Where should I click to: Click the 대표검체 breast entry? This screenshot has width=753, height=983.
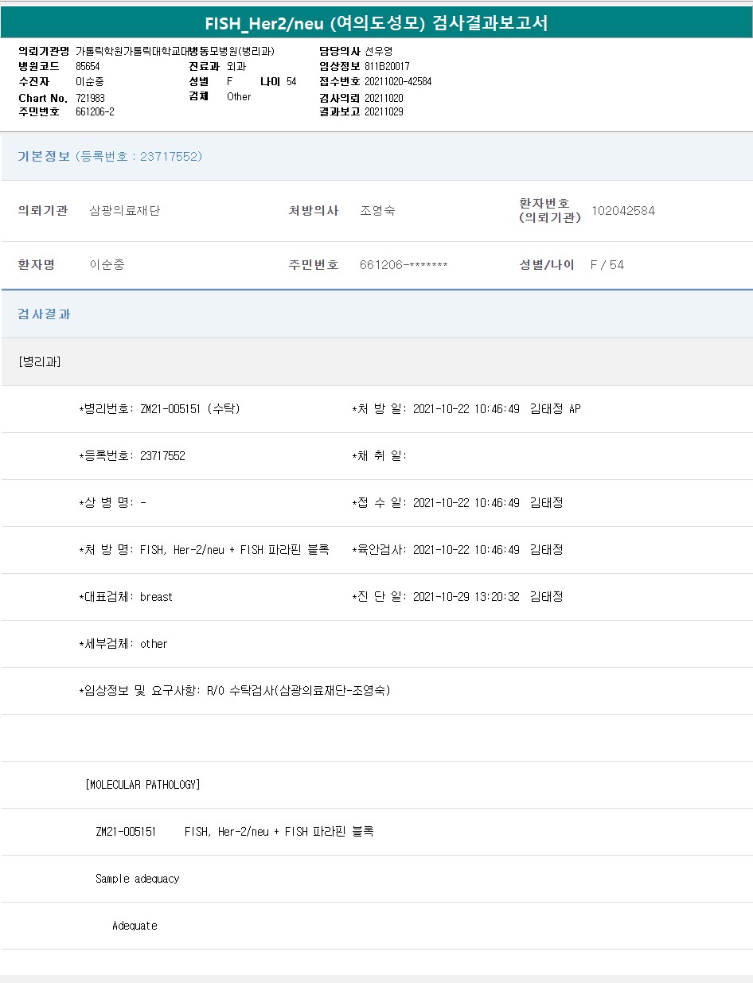(126, 597)
